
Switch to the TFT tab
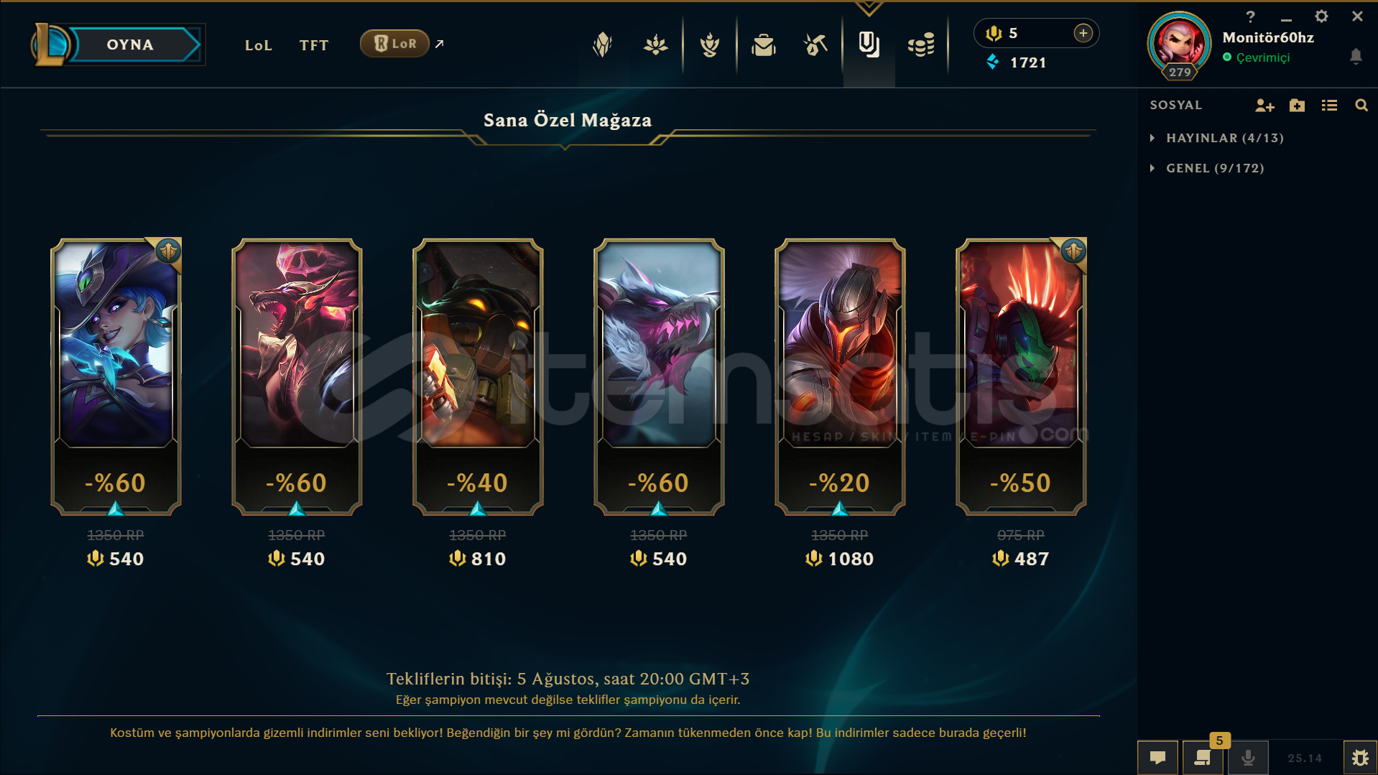click(314, 45)
